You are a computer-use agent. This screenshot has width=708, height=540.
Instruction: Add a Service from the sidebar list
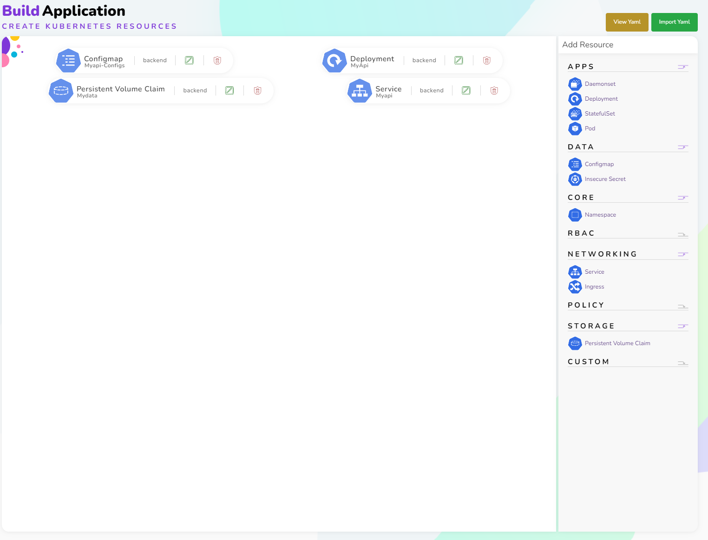point(595,272)
